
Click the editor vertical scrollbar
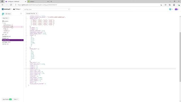(x=180, y=57)
